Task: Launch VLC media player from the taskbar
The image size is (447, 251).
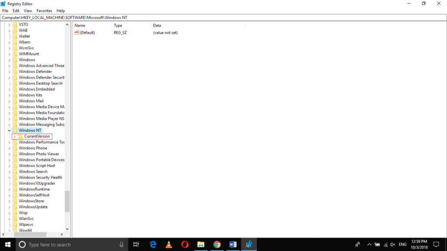Action: tap(168, 244)
